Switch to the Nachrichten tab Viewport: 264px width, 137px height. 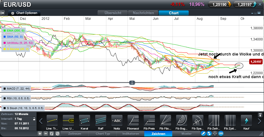pos(143,13)
